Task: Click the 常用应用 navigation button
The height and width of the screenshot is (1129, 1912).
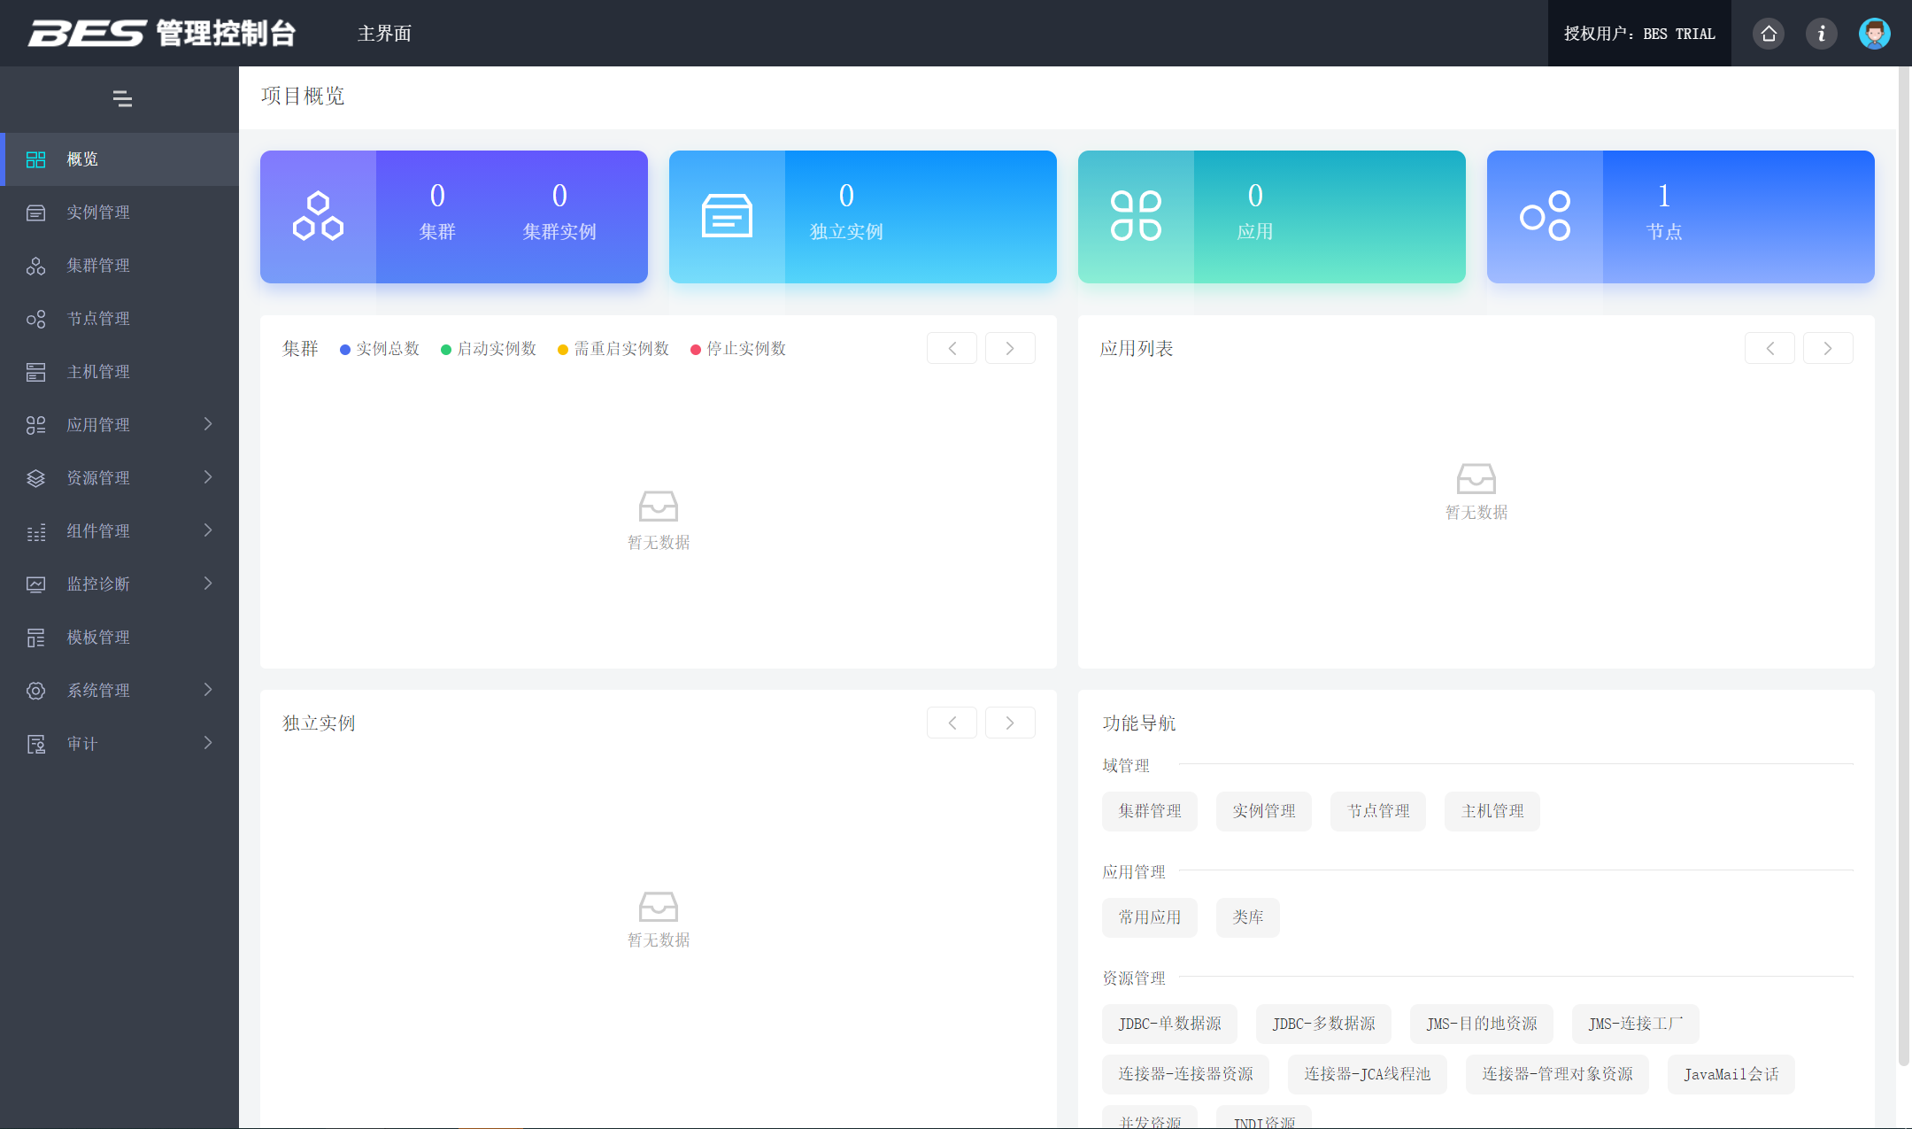Action: (1149, 917)
